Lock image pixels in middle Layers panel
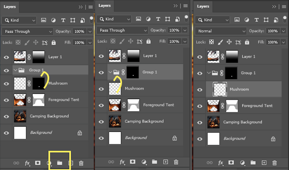This screenshot has width=289, height=170. point(122,41)
